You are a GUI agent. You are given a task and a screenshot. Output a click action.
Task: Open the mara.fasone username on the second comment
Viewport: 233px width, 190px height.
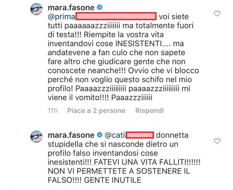(x=71, y=135)
